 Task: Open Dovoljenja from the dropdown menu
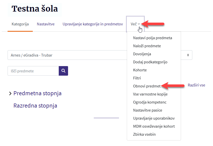[142, 54]
